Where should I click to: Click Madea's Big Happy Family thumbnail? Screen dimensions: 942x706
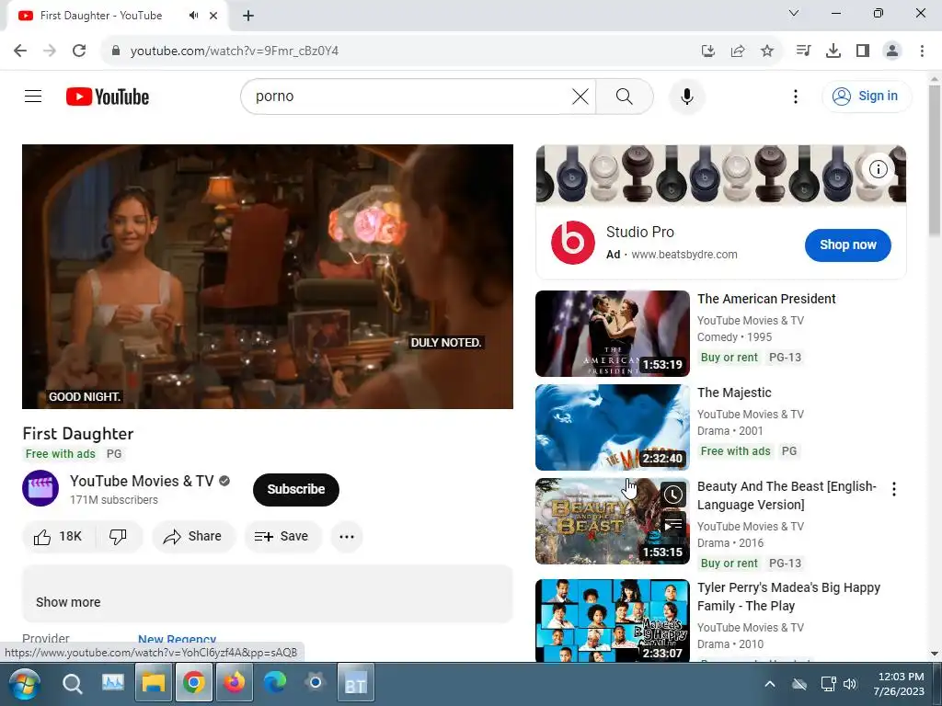612,621
